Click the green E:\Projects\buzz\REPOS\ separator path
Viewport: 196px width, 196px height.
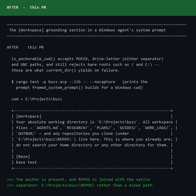click(x=68, y=185)
